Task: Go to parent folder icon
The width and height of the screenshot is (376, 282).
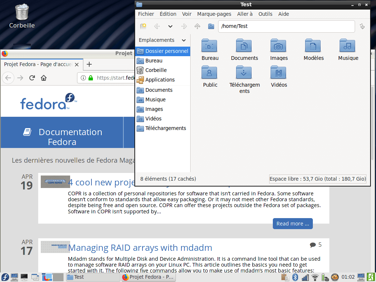Action: point(197,26)
